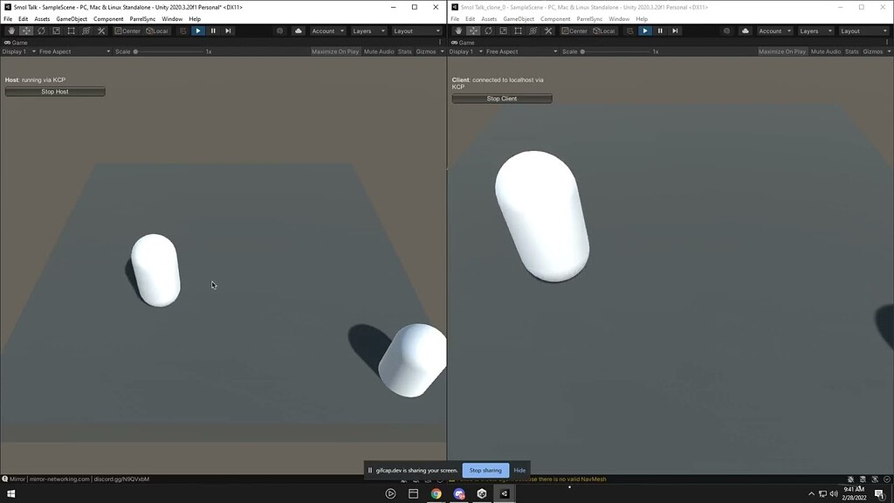Toggle Maximize On Play in the left Game view

(336, 51)
